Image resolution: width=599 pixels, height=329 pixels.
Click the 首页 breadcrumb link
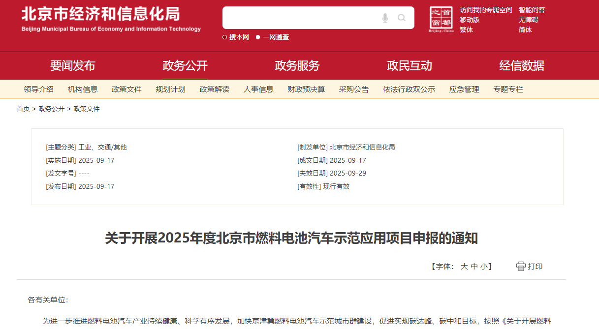coord(23,109)
